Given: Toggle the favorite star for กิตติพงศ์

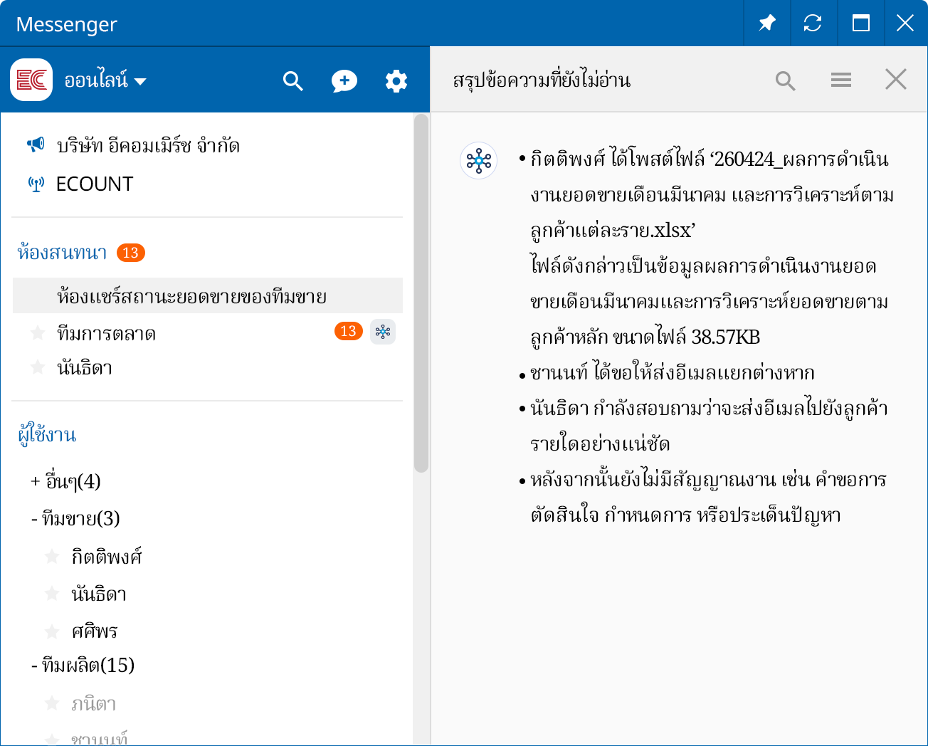Looking at the screenshot, I should (52, 556).
